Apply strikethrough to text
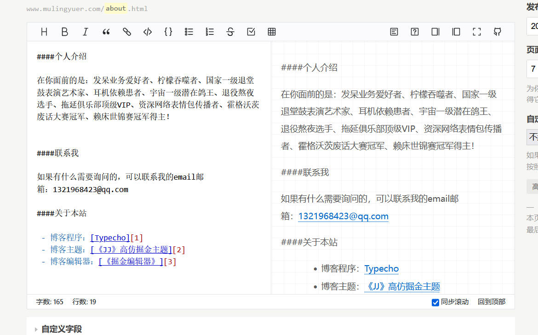 click(230, 32)
